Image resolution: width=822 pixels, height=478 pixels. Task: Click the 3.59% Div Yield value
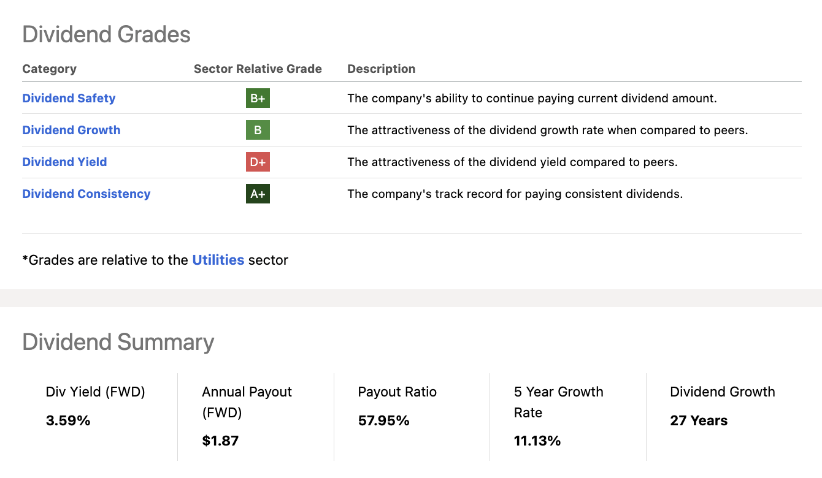(x=67, y=420)
